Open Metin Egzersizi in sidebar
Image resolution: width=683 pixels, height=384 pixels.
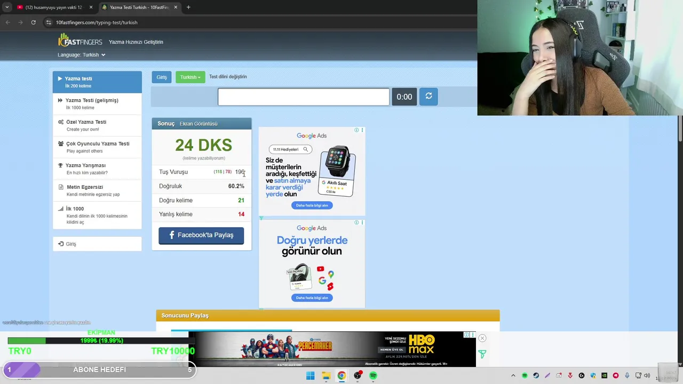point(97,190)
